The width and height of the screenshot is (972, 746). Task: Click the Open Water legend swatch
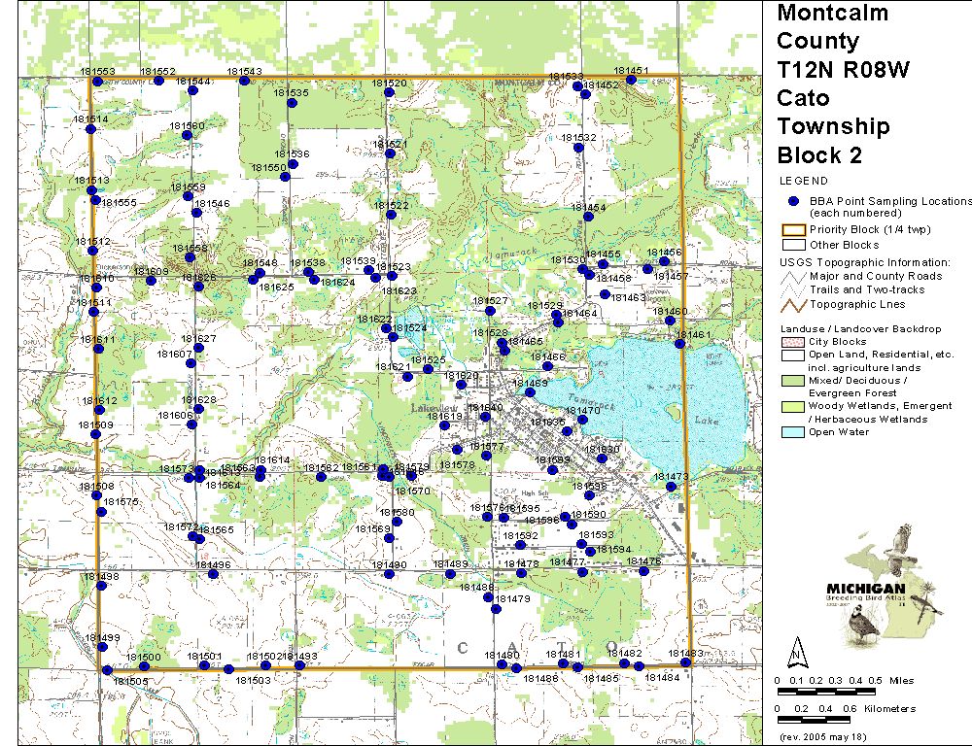[x=793, y=432]
